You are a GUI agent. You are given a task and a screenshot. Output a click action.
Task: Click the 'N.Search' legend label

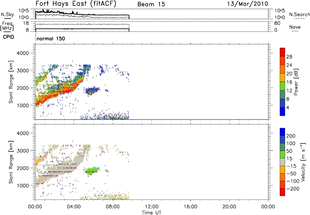pos(299,14)
